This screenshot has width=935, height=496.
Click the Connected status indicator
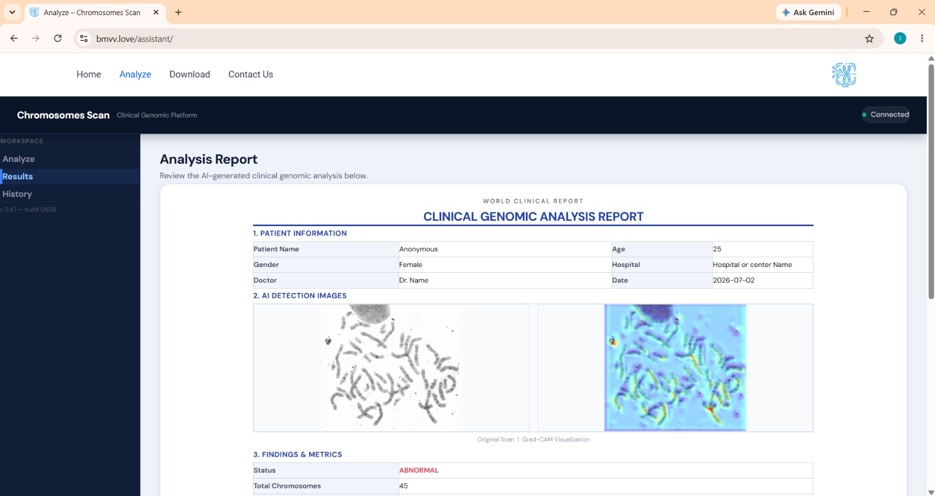point(885,115)
